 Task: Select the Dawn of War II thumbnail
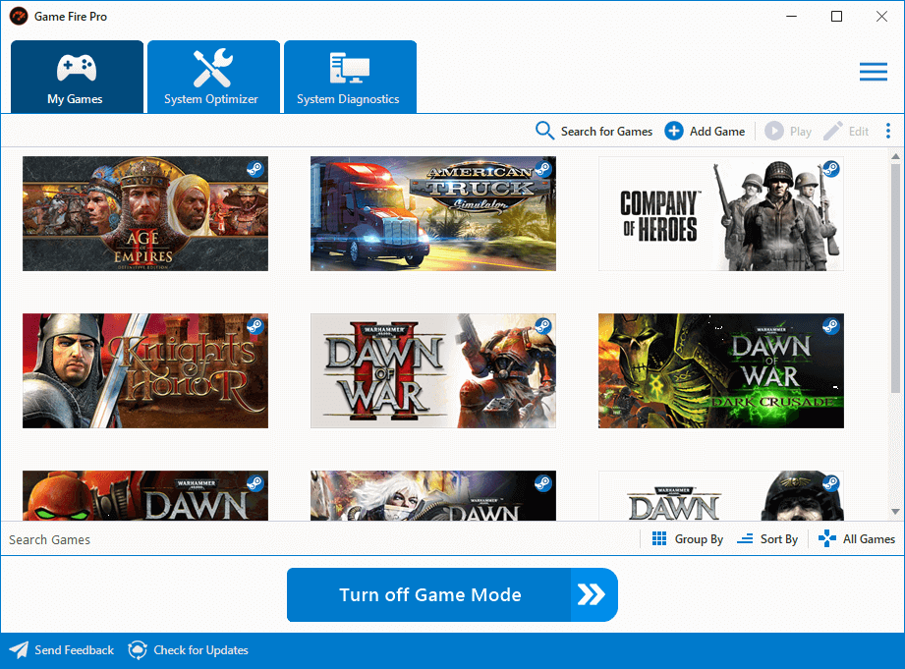(x=433, y=370)
